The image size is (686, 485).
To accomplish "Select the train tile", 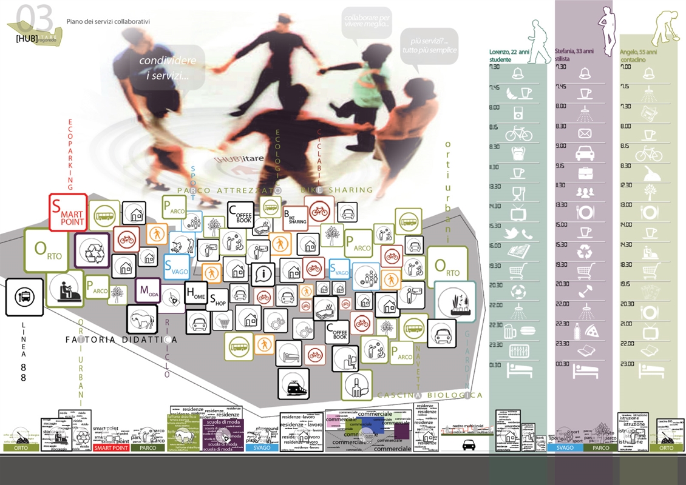I will 294,384.
